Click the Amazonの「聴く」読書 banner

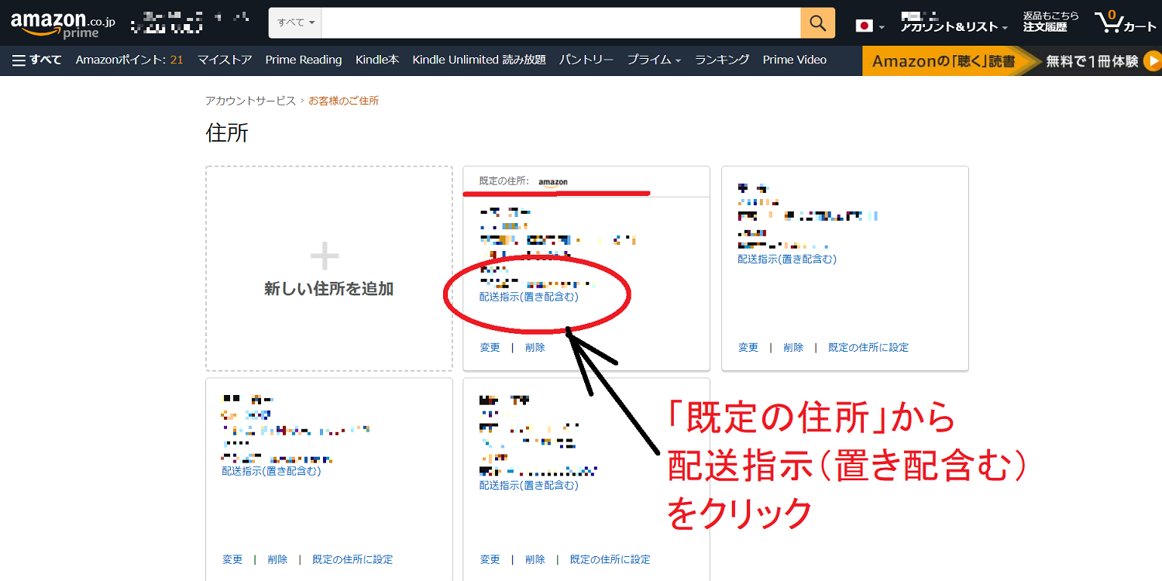coord(1012,61)
